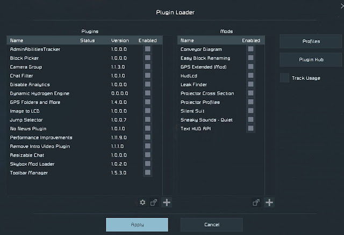Click the open-folder icon under the Plugins list

[154, 202]
